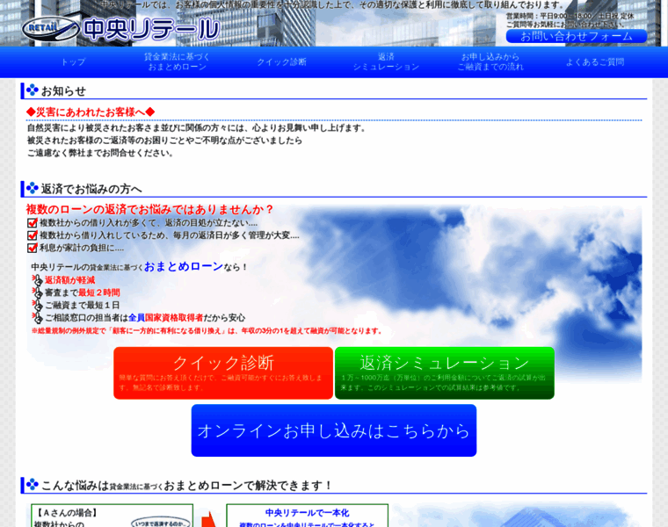Viewport: 668px width, 527px height.
Task: Click the ※総量規制の例外規定 note
Action: [207, 331]
